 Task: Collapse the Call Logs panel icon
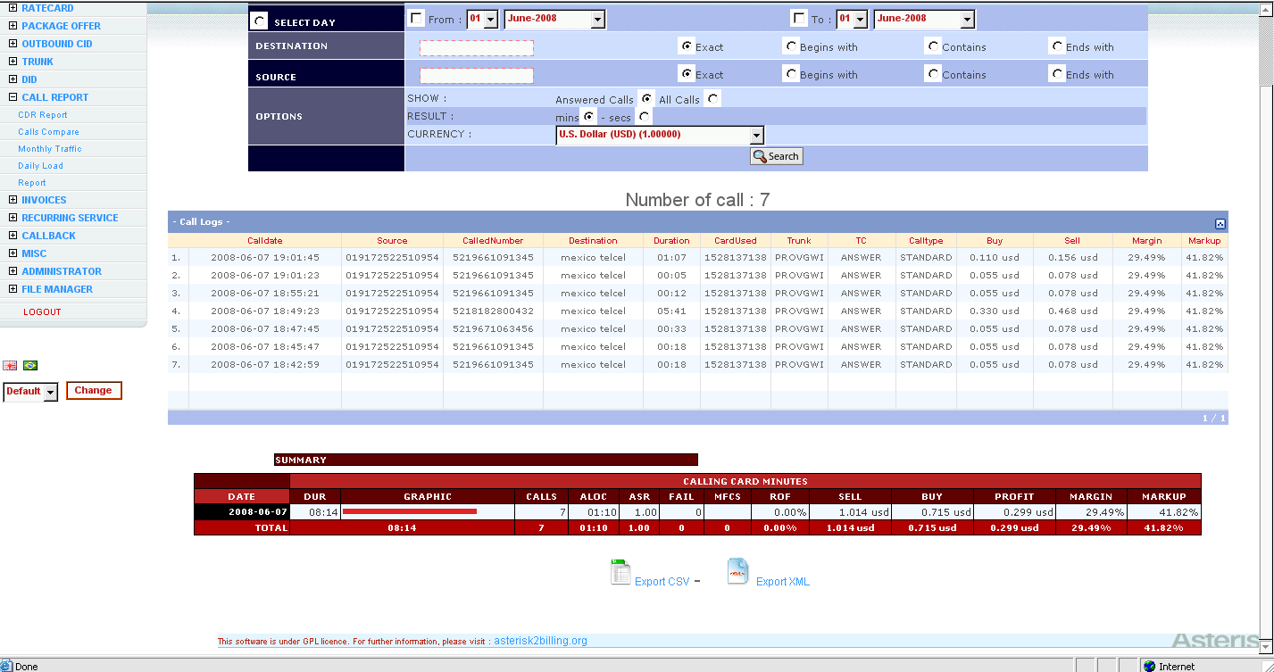click(1220, 224)
